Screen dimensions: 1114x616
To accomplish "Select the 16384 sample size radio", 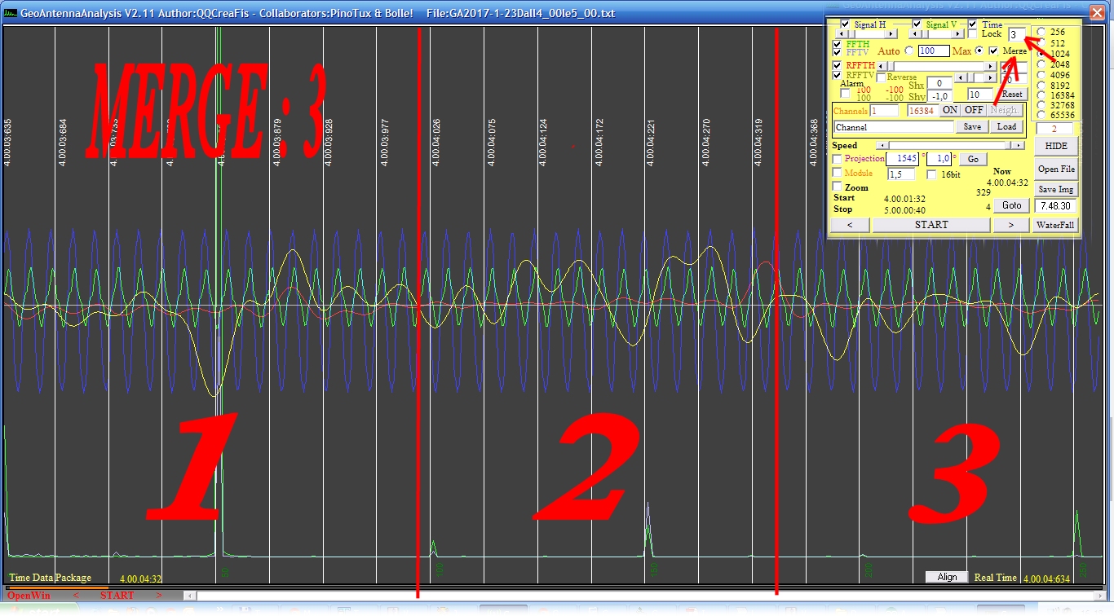I will (x=1041, y=95).
